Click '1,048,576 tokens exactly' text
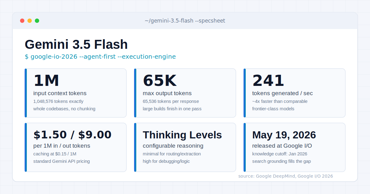Viewport: 370px width, 194px height. click(58, 101)
